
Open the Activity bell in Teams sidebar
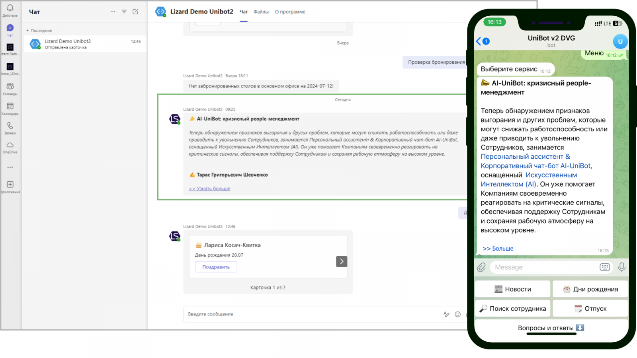pos(10,8)
